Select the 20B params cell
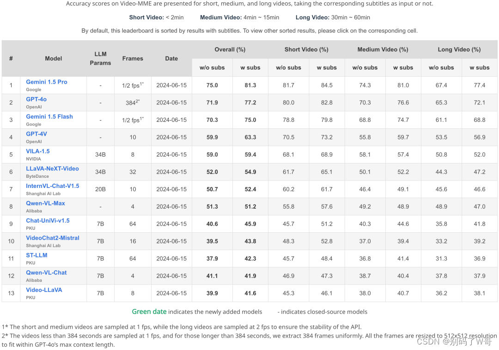Viewport: 499px width, 350px height. pos(101,189)
